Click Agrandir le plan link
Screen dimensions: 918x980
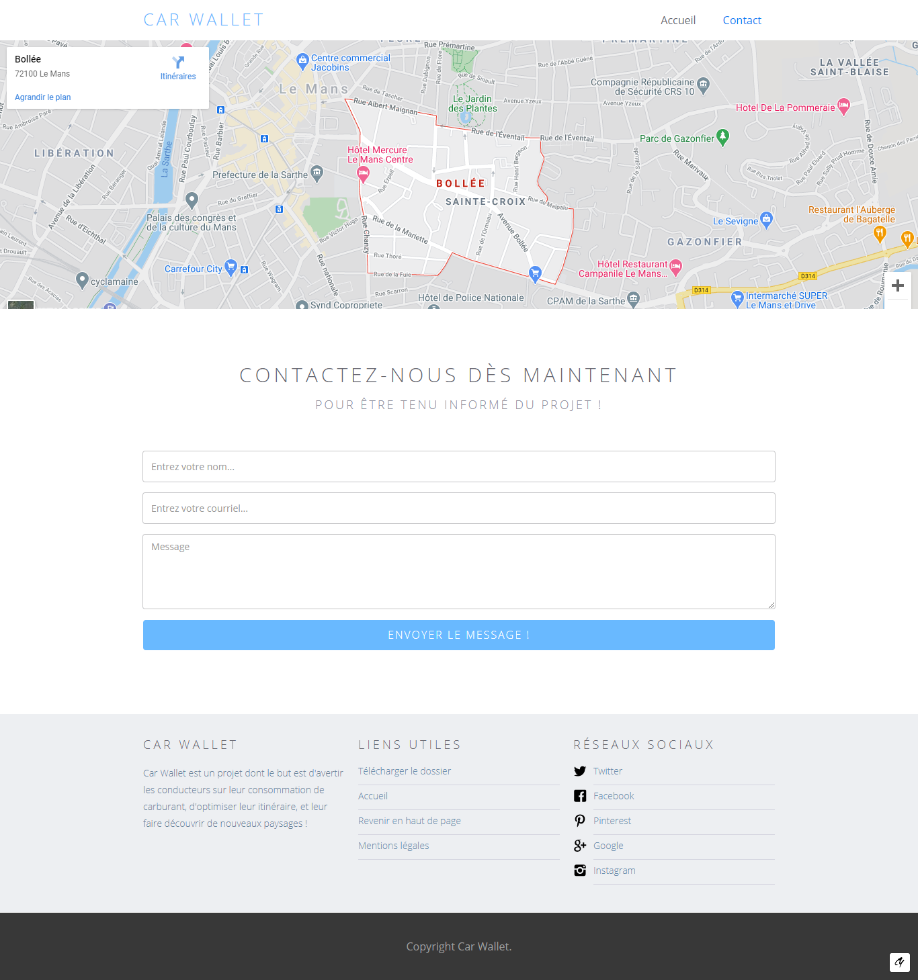pyautogui.click(x=43, y=97)
